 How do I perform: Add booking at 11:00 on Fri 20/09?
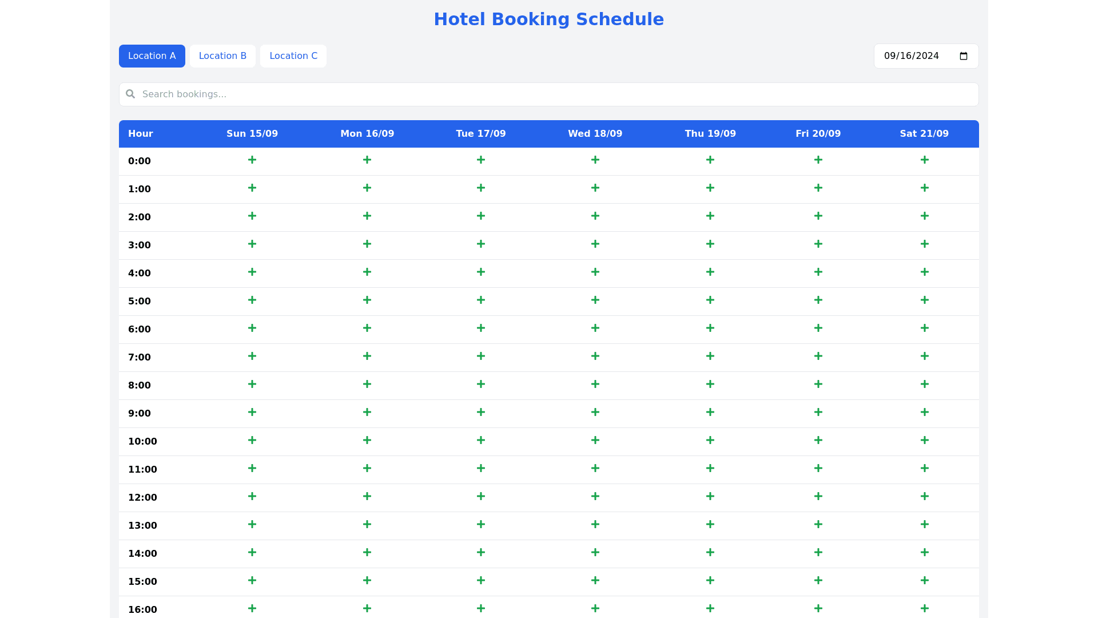click(x=818, y=469)
